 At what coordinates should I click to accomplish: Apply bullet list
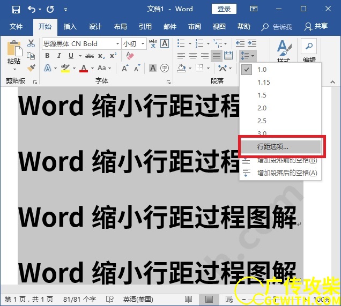[181, 43]
